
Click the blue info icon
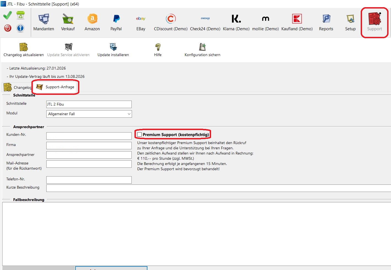(x=20, y=28)
